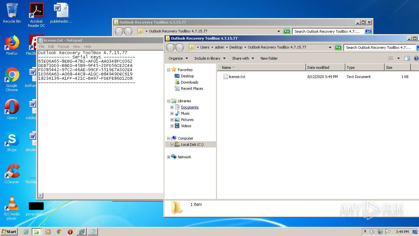Expand the Music library node
419x236 pixels.
pyautogui.click(x=172, y=113)
